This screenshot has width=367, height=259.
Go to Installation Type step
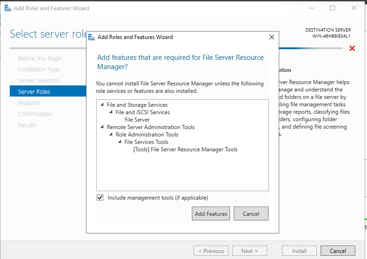tap(39, 70)
